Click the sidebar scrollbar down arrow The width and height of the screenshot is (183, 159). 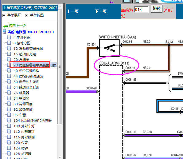[60, 157]
